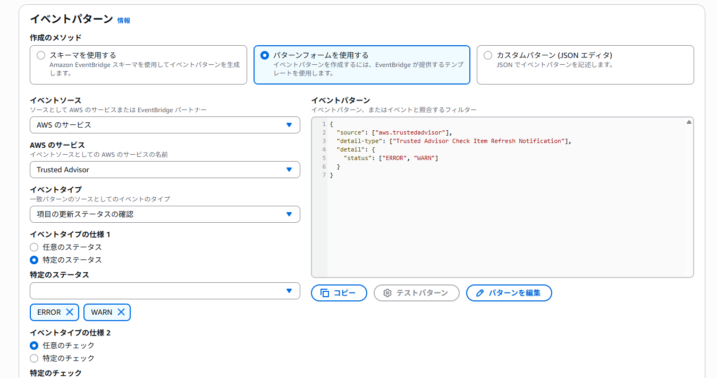Viewport: 717px width, 378px height.
Task: Click the "status": ["ERROR", "WARN"] line
Action: tap(391, 158)
